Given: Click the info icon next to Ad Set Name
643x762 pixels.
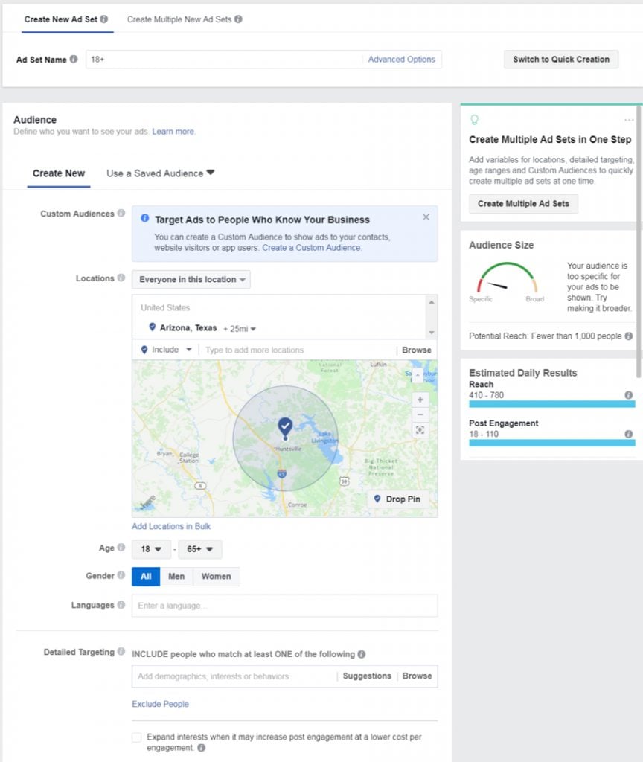Looking at the screenshot, I should (74, 60).
